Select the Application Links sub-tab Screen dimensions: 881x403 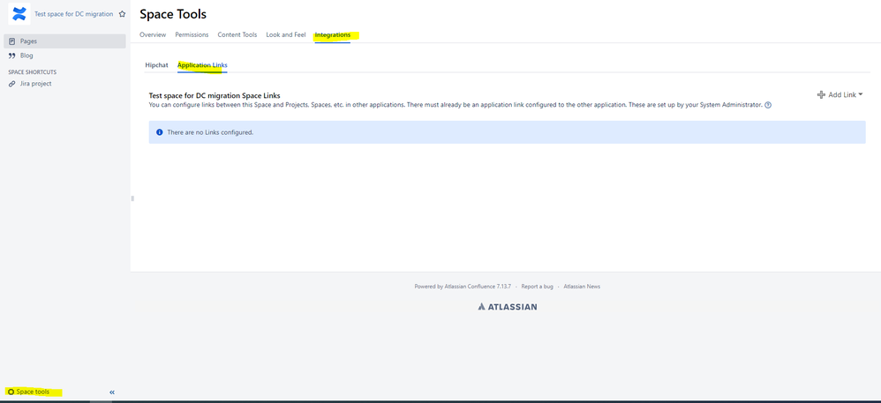click(202, 65)
